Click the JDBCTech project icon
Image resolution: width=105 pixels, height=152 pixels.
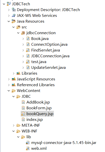point(9,4)
